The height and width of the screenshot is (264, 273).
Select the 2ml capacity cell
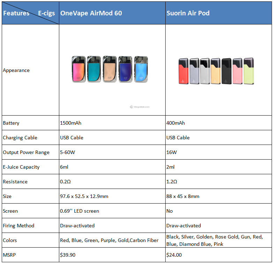[219, 167]
